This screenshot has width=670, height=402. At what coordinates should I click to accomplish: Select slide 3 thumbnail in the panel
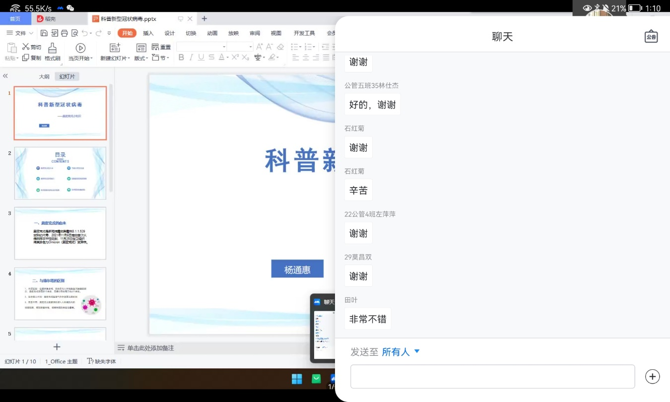(60, 233)
